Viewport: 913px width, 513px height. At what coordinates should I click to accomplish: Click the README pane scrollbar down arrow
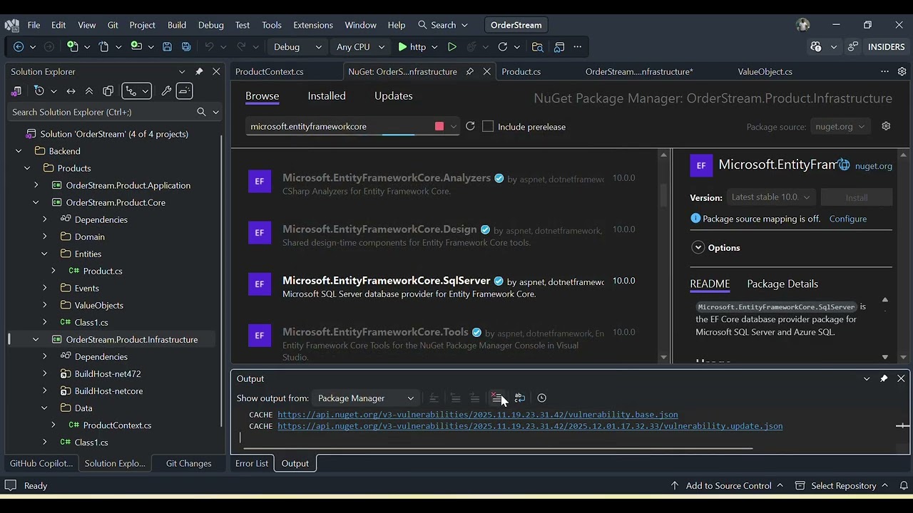(884, 357)
